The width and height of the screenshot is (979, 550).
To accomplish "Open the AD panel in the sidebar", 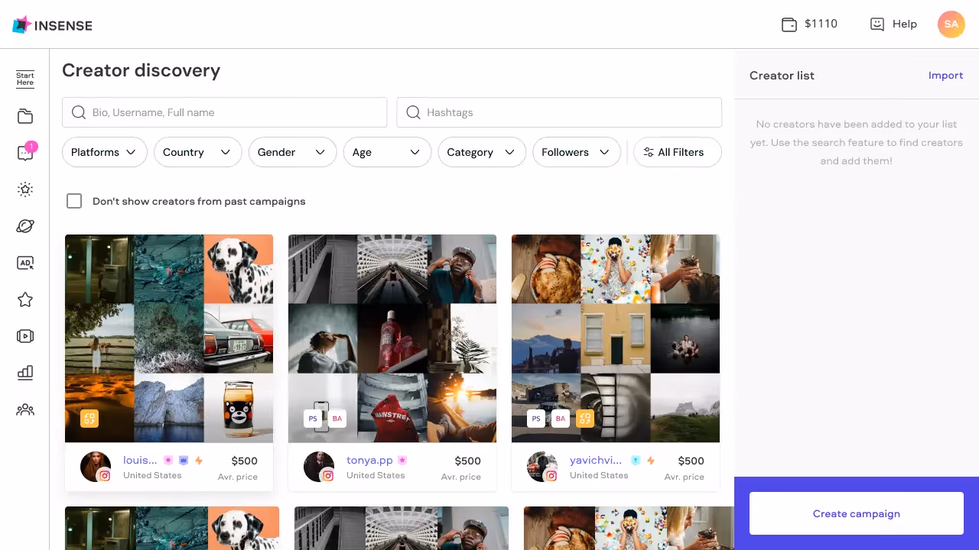I will coord(24,263).
